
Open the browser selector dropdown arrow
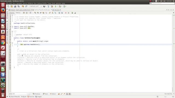(x=46, y=6)
